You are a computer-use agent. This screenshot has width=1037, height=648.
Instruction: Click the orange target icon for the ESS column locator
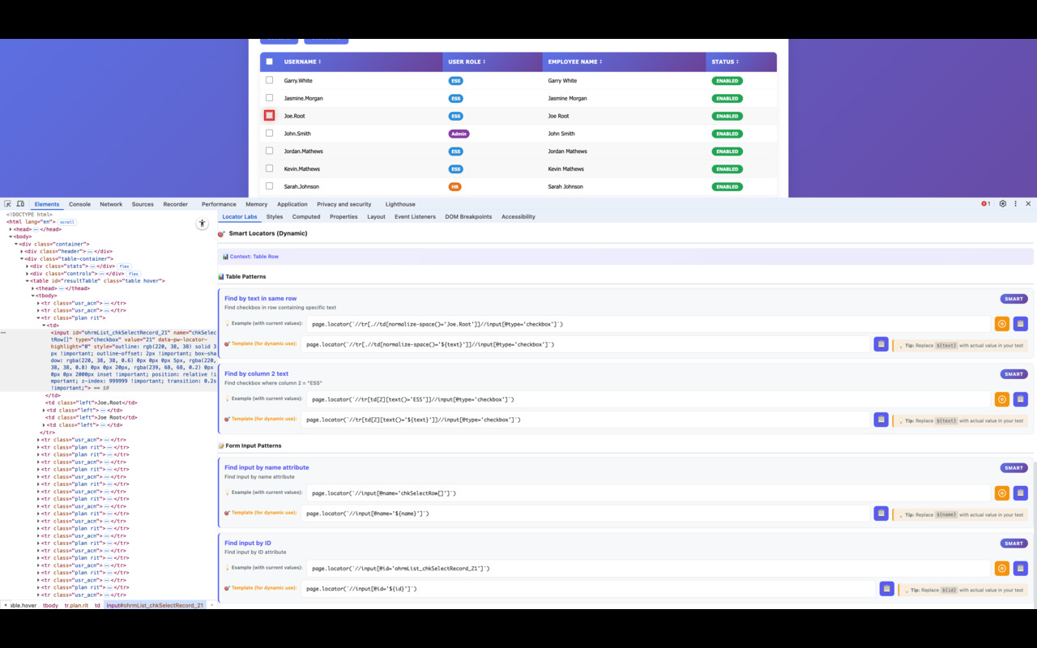[1001, 399]
